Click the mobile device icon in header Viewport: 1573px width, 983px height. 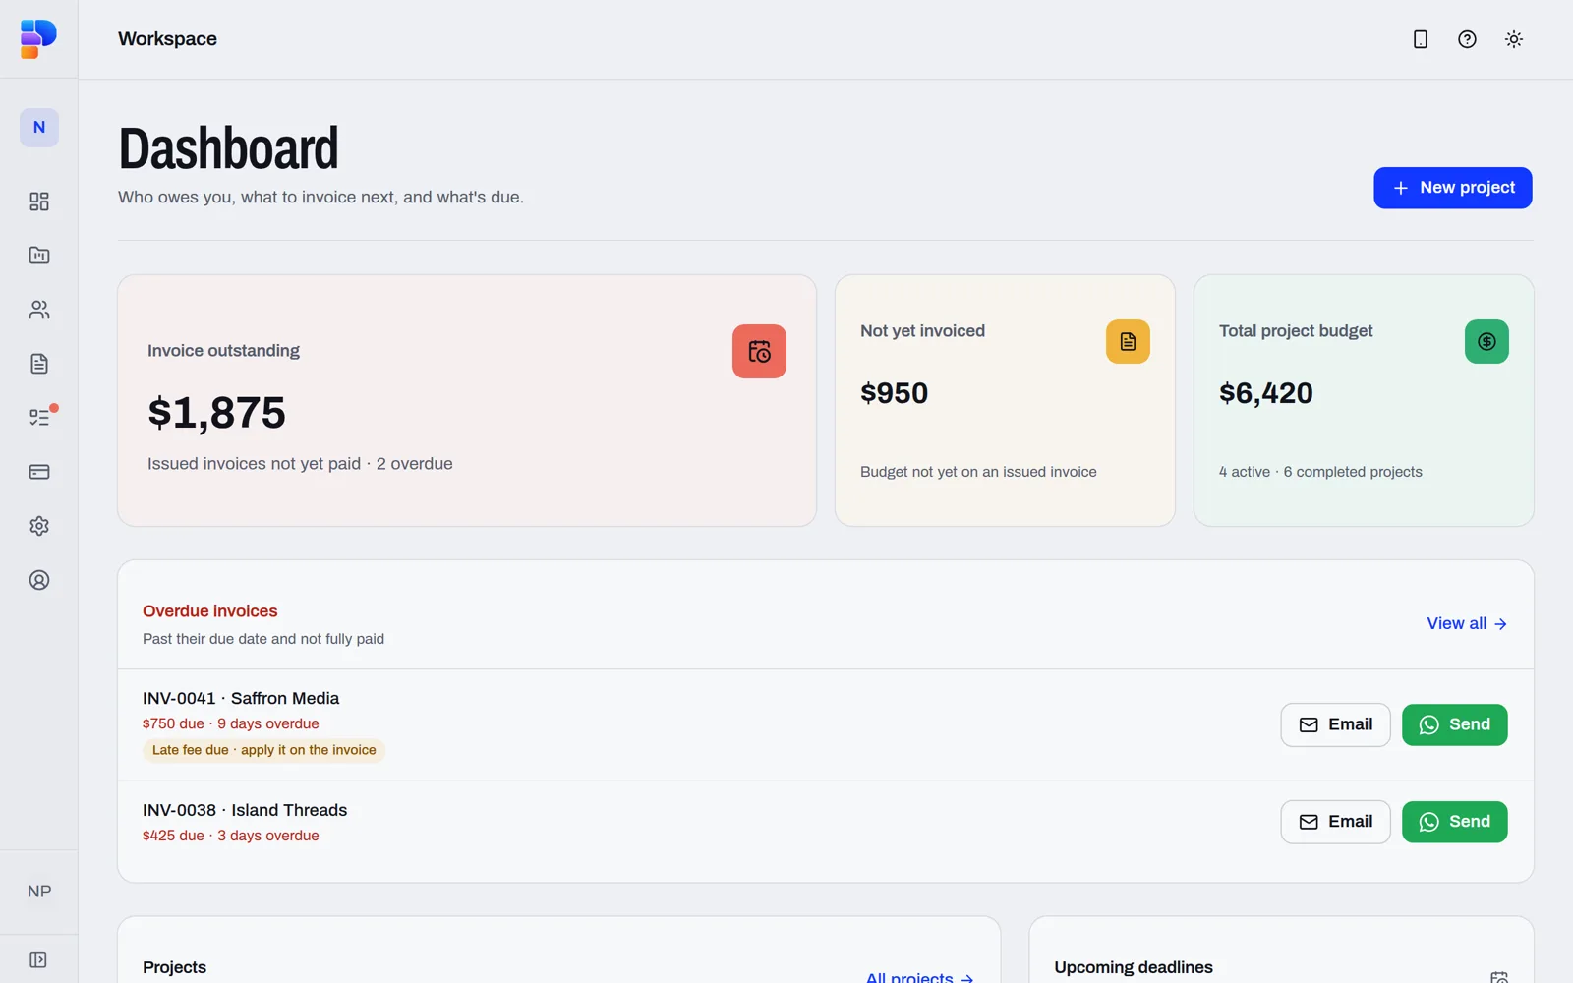click(1421, 39)
